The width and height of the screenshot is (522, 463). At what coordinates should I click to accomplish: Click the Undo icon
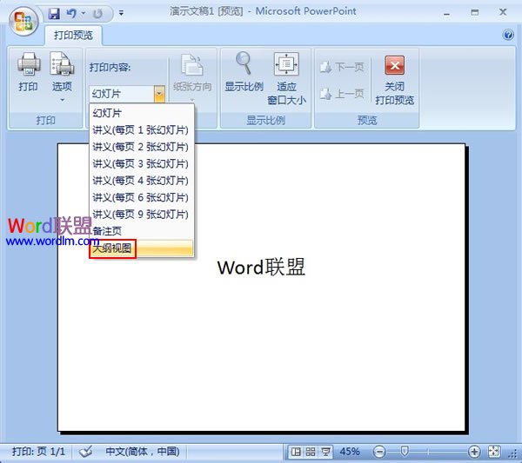(71, 14)
